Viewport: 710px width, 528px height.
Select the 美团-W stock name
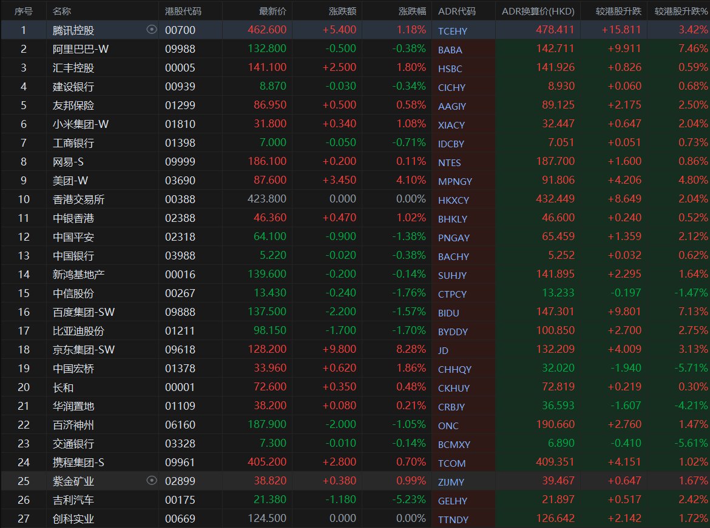(70, 181)
